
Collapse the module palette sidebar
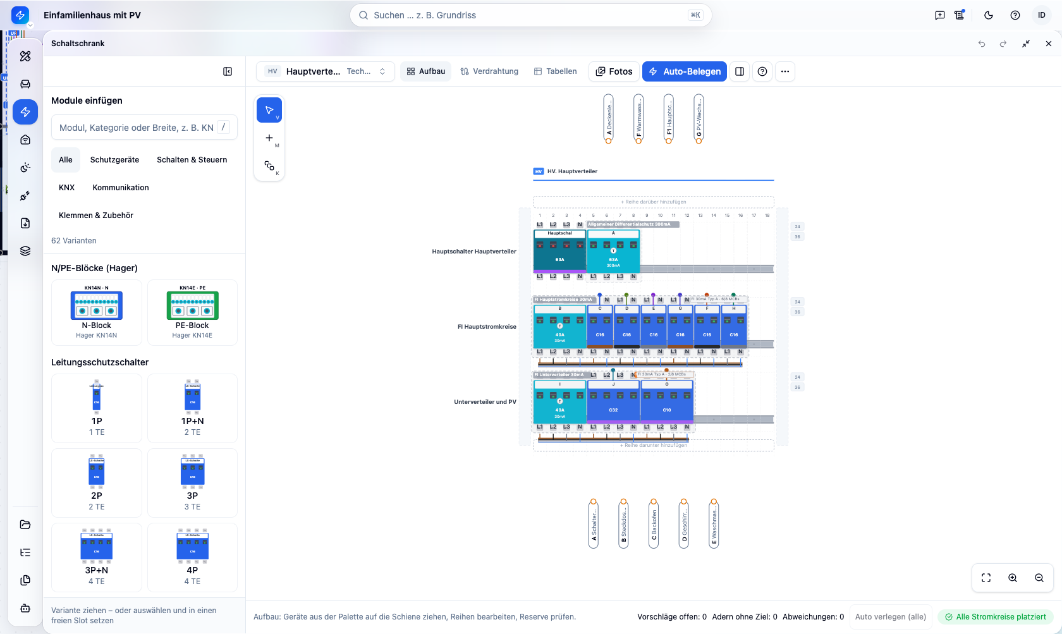228,71
